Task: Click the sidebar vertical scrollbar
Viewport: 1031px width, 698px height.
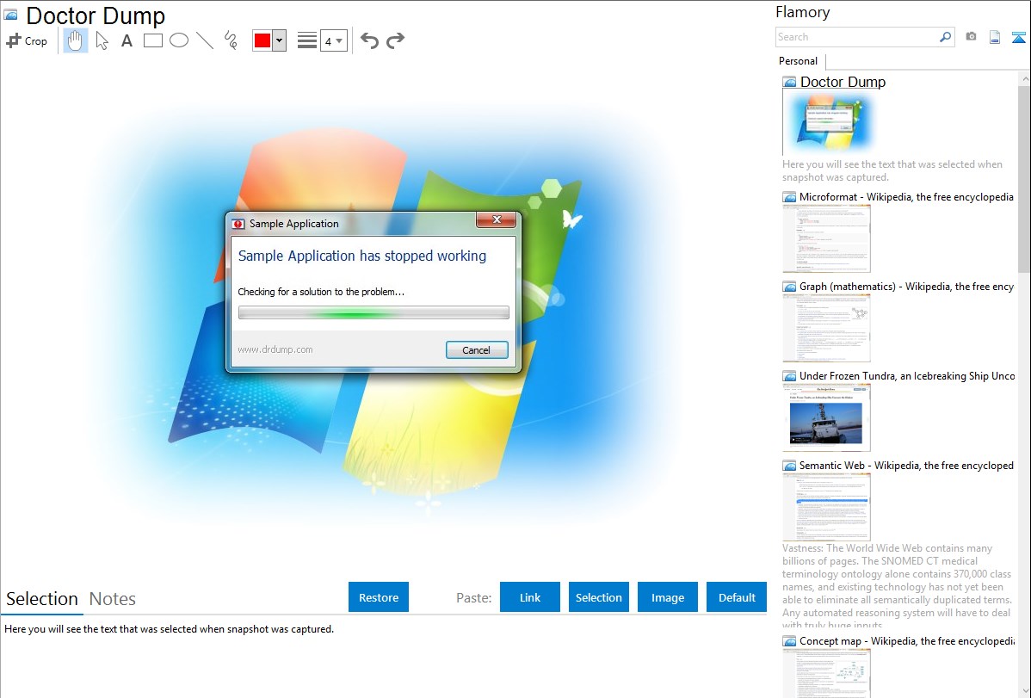Action: [x=1024, y=177]
